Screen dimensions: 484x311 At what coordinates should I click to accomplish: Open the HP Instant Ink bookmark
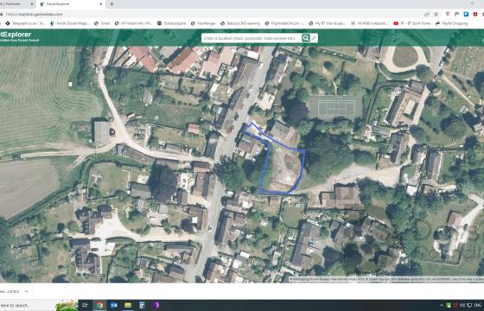tap(133, 23)
